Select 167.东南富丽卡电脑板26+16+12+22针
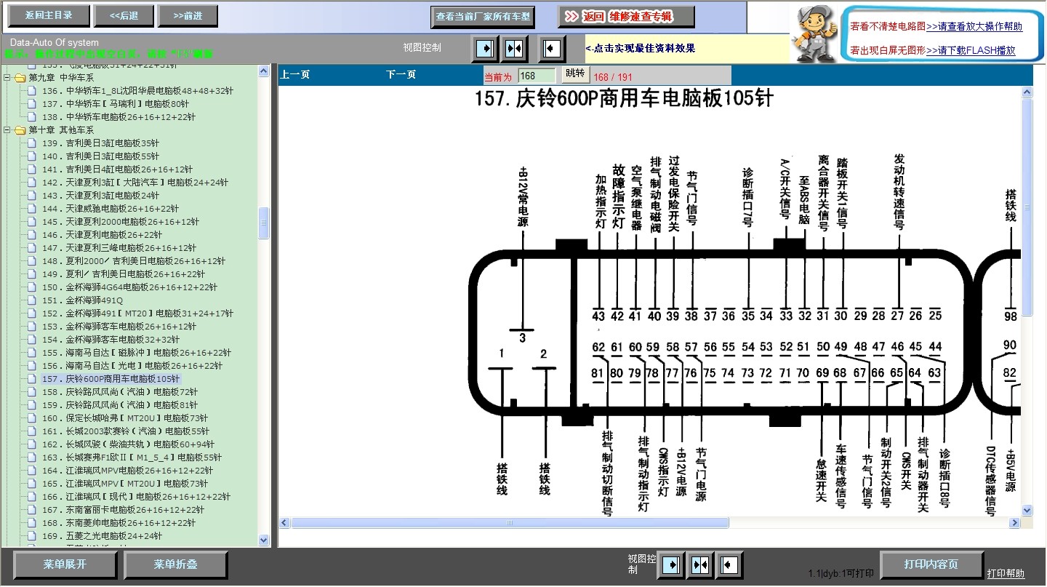The width and height of the screenshot is (1047, 587). (123, 510)
